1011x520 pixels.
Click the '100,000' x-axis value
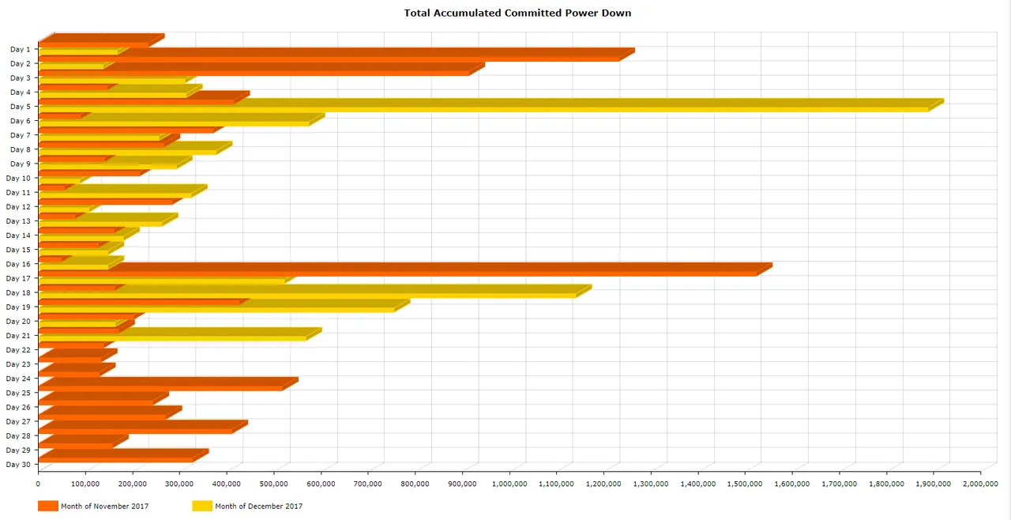click(85, 483)
